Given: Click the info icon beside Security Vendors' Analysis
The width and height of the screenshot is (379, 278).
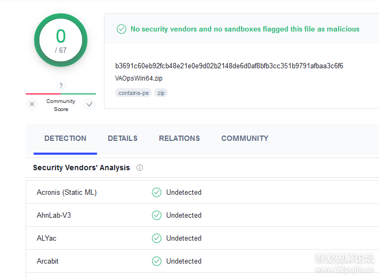Looking at the screenshot, I should (x=140, y=168).
